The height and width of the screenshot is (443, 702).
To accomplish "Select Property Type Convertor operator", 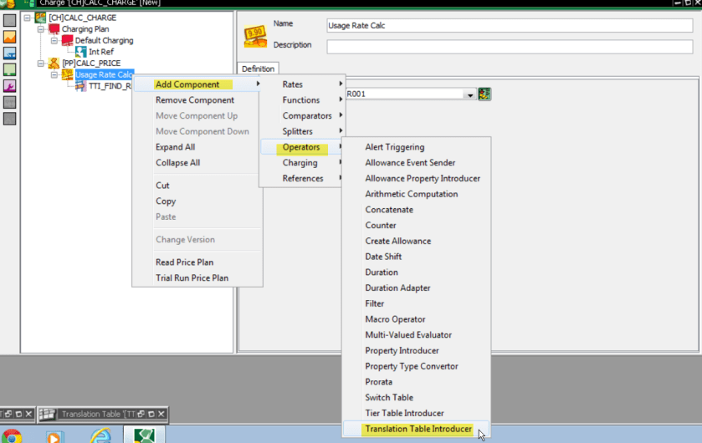I will click(x=417, y=366).
